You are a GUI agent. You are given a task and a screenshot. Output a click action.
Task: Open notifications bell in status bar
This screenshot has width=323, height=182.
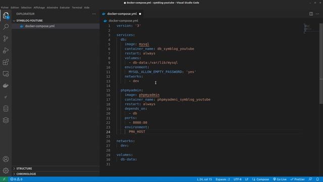(317, 179)
